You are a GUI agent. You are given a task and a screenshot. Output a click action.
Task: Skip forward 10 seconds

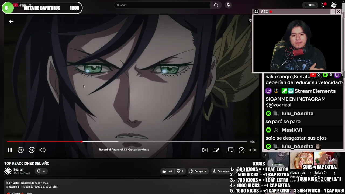click(x=32, y=150)
